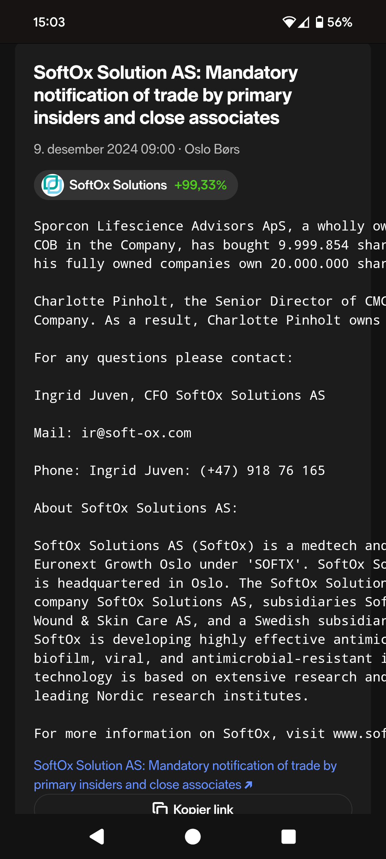Tap the article headline text
This screenshot has width=386, height=859.
coord(166,95)
